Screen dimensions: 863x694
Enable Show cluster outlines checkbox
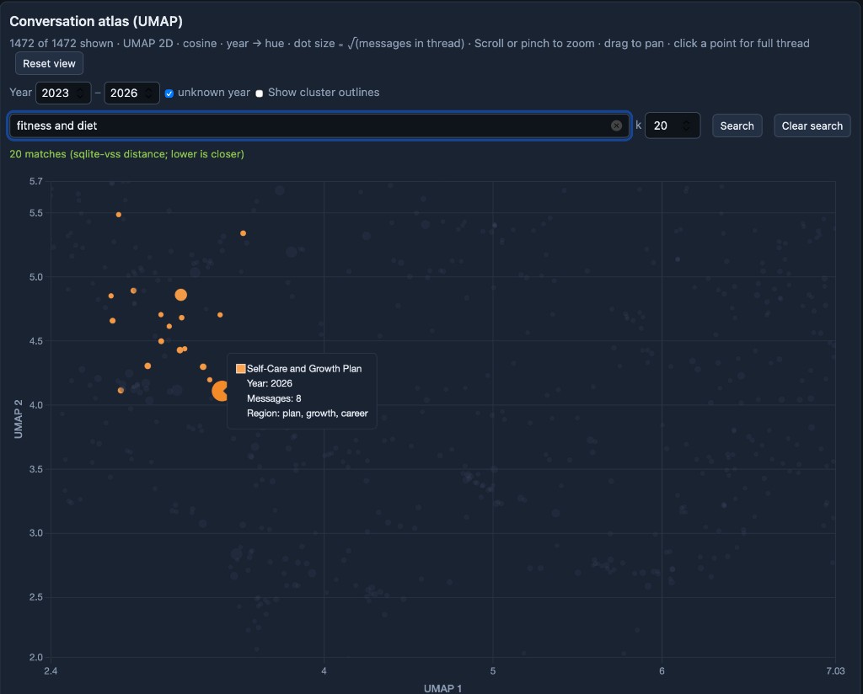point(260,93)
